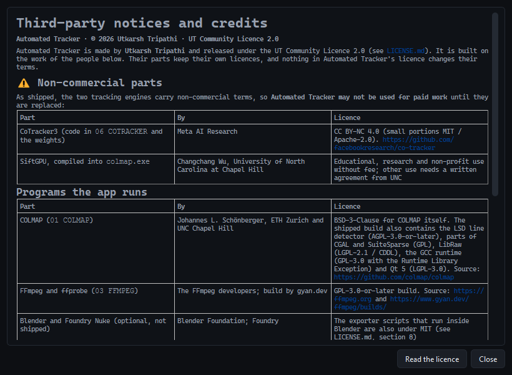Click the 'Johannes L. Schönberger, ETH Zurich' cell
Viewport: 512px width, 375px height.
(x=253, y=248)
